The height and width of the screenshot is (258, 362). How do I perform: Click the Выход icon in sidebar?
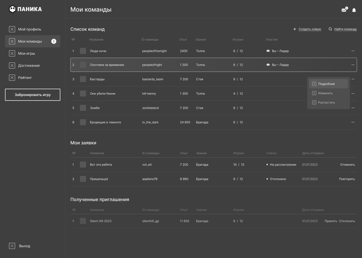point(12,246)
